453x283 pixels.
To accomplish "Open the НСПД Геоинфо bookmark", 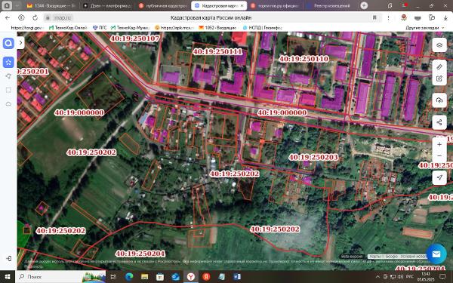I will tap(262, 28).
